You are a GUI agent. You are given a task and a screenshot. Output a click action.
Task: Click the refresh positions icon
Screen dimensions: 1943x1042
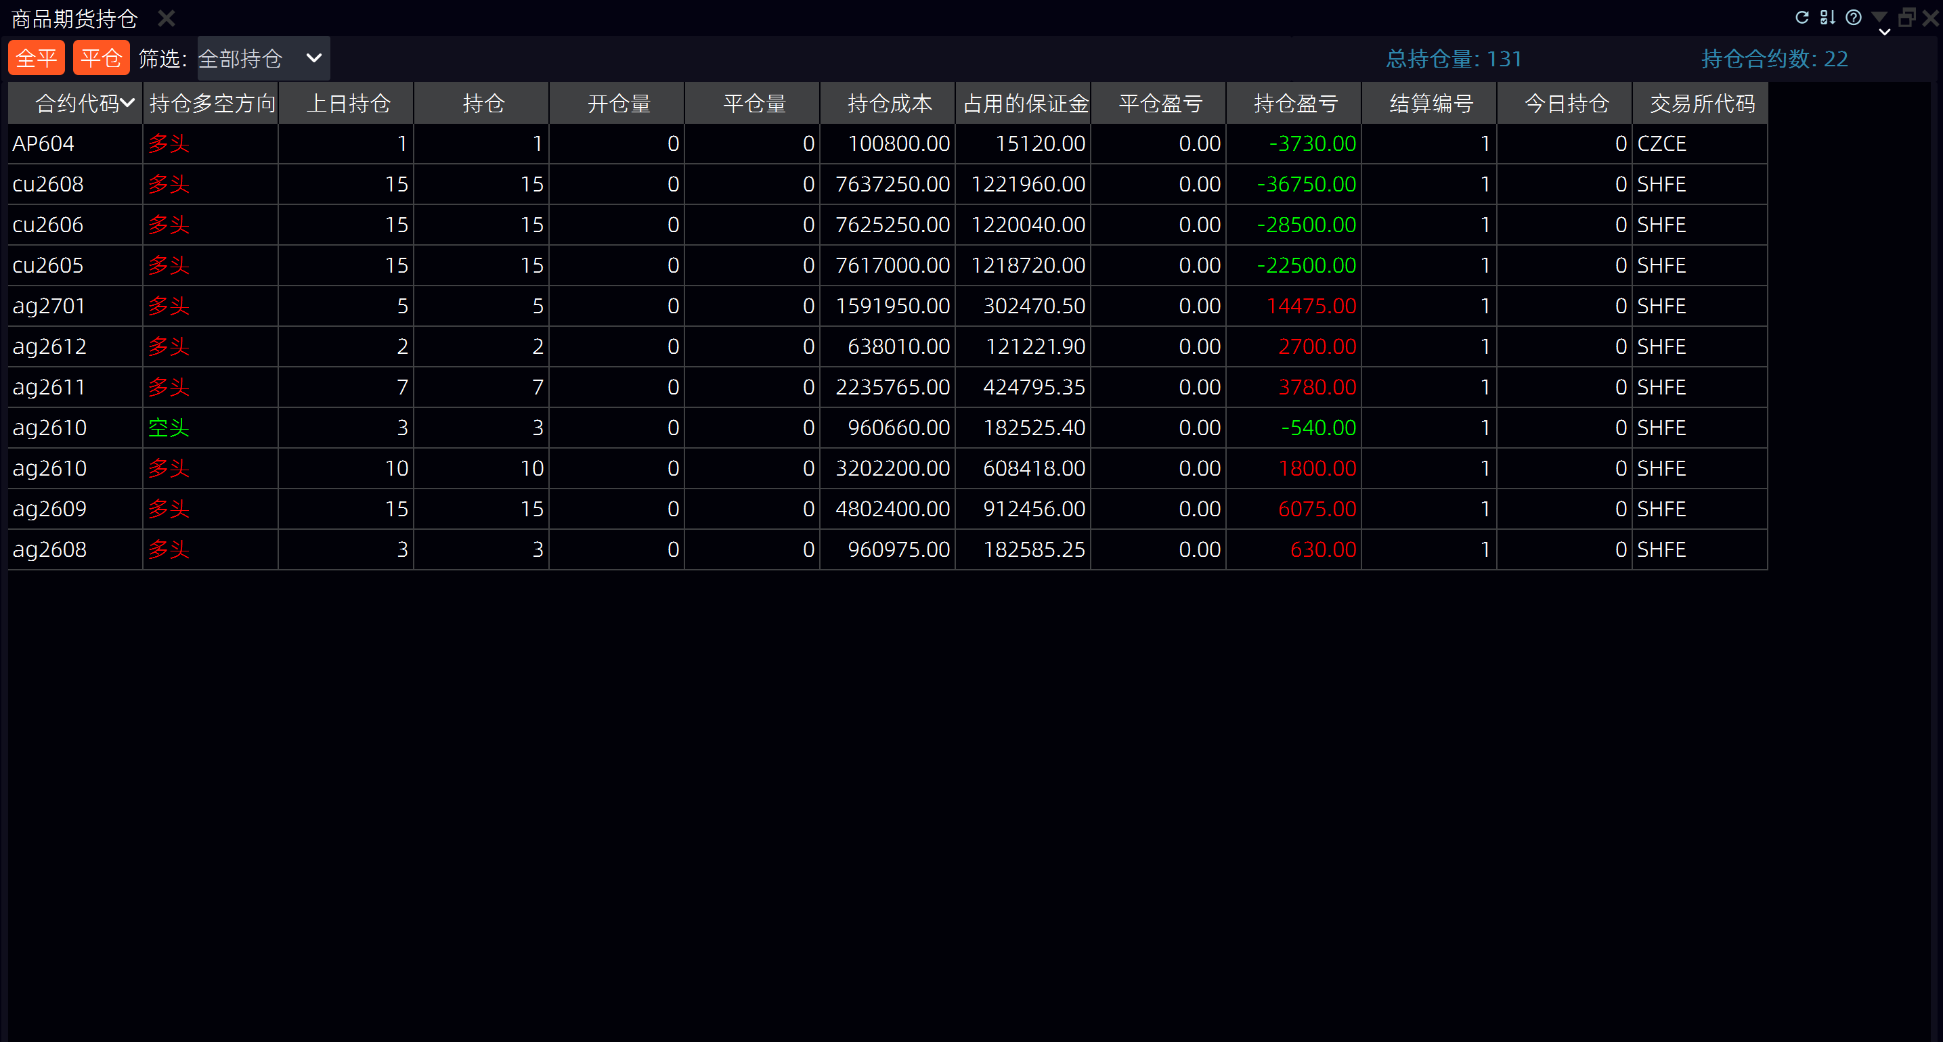click(x=1802, y=18)
